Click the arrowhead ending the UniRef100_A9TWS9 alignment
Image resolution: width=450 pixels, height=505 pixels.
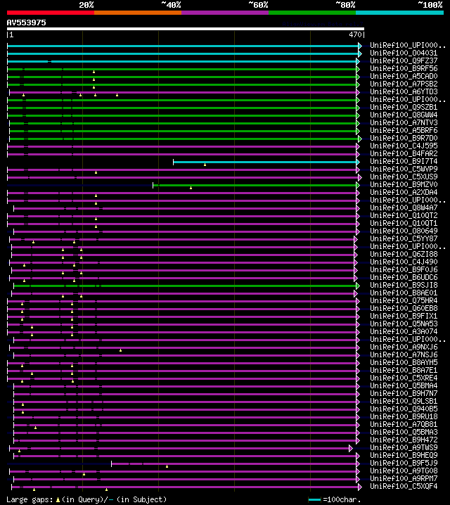[351, 448]
